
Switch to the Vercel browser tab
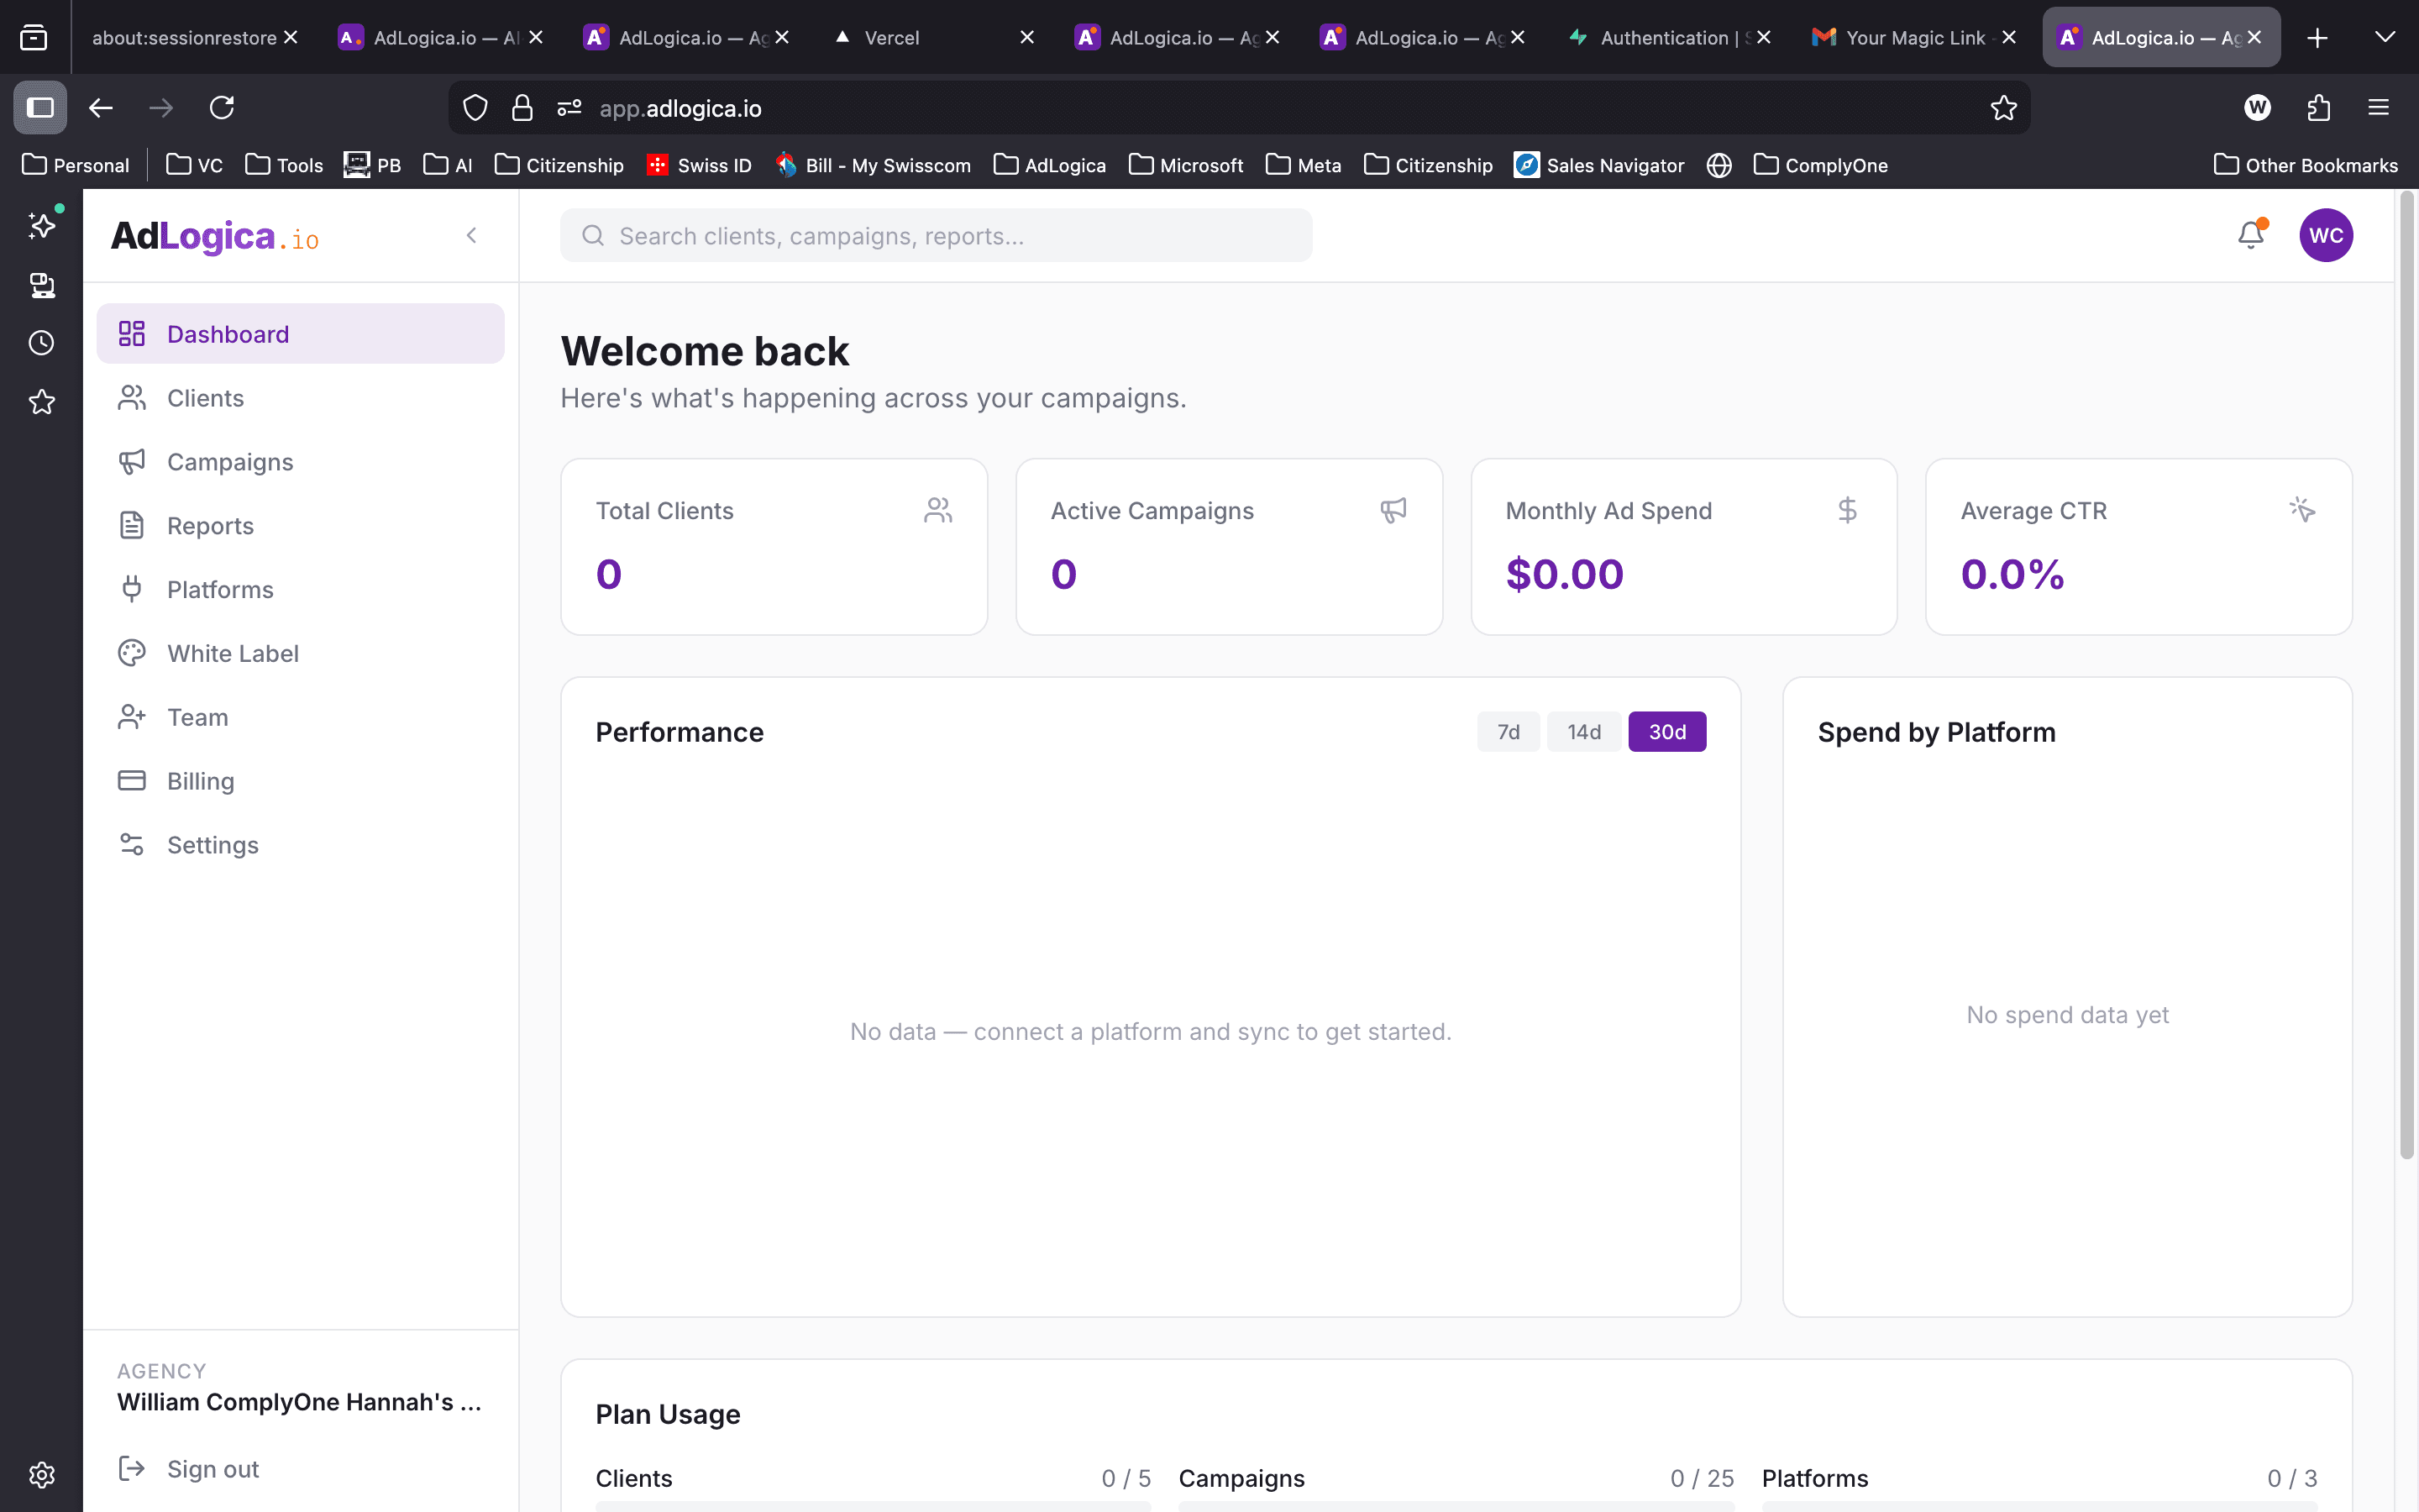pyautogui.click(x=893, y=37)
